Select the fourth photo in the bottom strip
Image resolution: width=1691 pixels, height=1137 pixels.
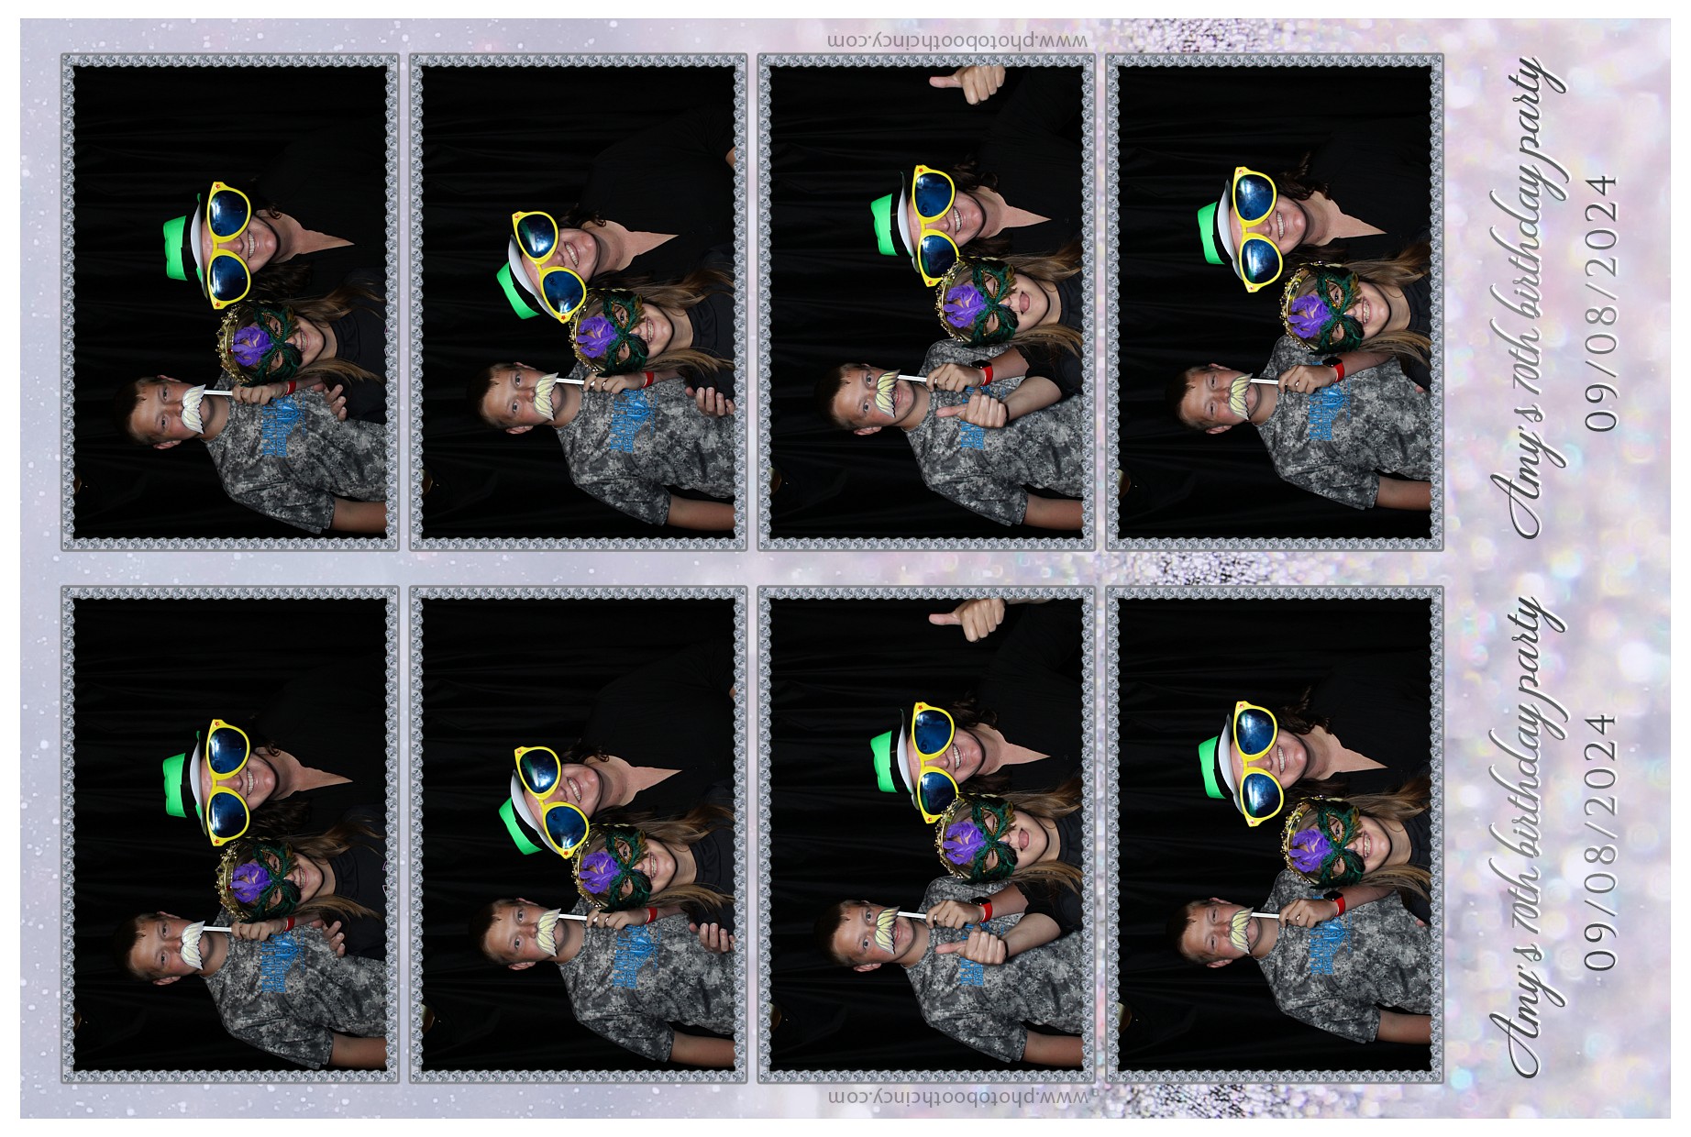pos(1275,834)
